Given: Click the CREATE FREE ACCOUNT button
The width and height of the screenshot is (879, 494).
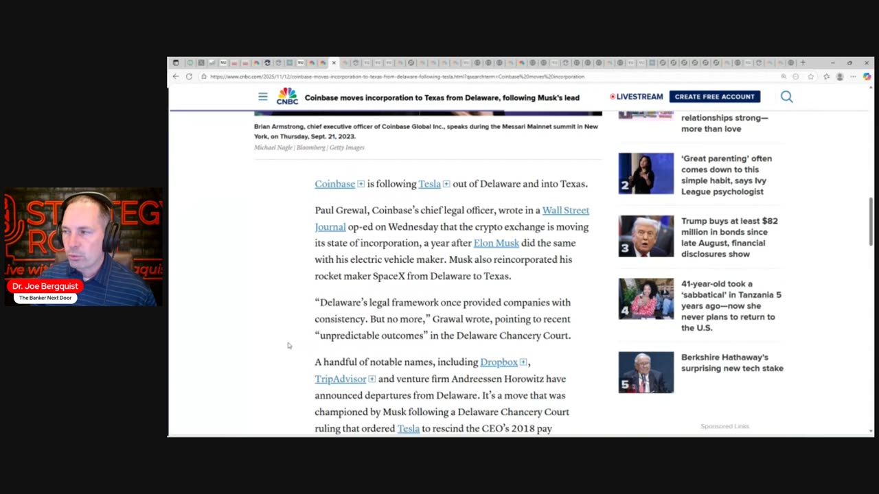Looking at the screenshot, I should 714,97.
